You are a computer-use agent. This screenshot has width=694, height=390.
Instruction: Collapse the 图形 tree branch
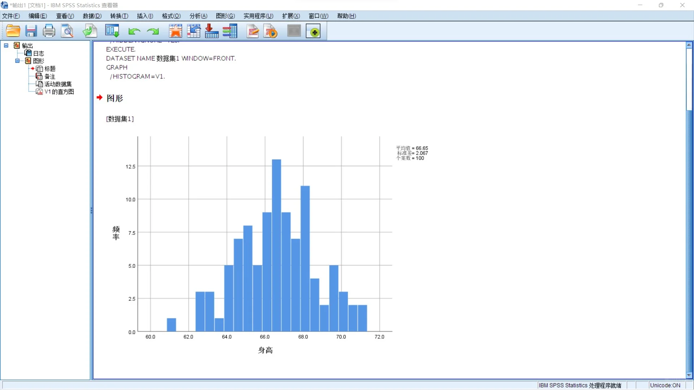pyautogui.click(x=17, y=61)
